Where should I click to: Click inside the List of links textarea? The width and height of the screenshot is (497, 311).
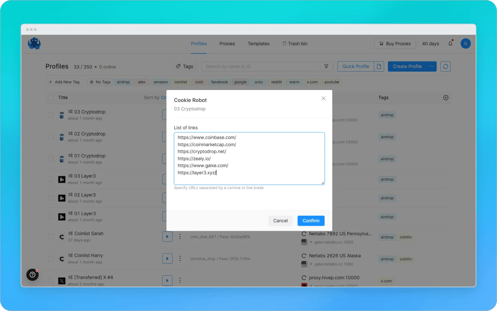click(249, 159)
